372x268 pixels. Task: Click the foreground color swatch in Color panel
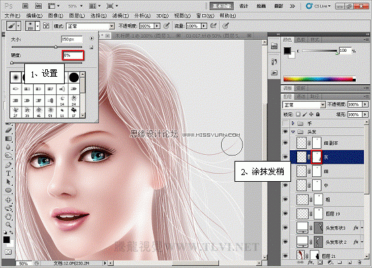(287, 51)
